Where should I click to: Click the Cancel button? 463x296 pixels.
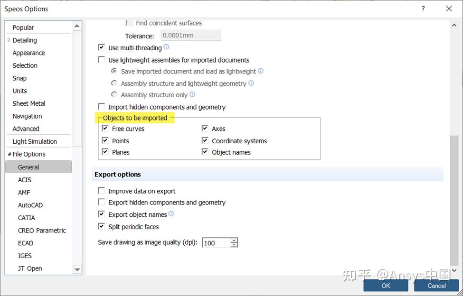click(x=436, y=286)
